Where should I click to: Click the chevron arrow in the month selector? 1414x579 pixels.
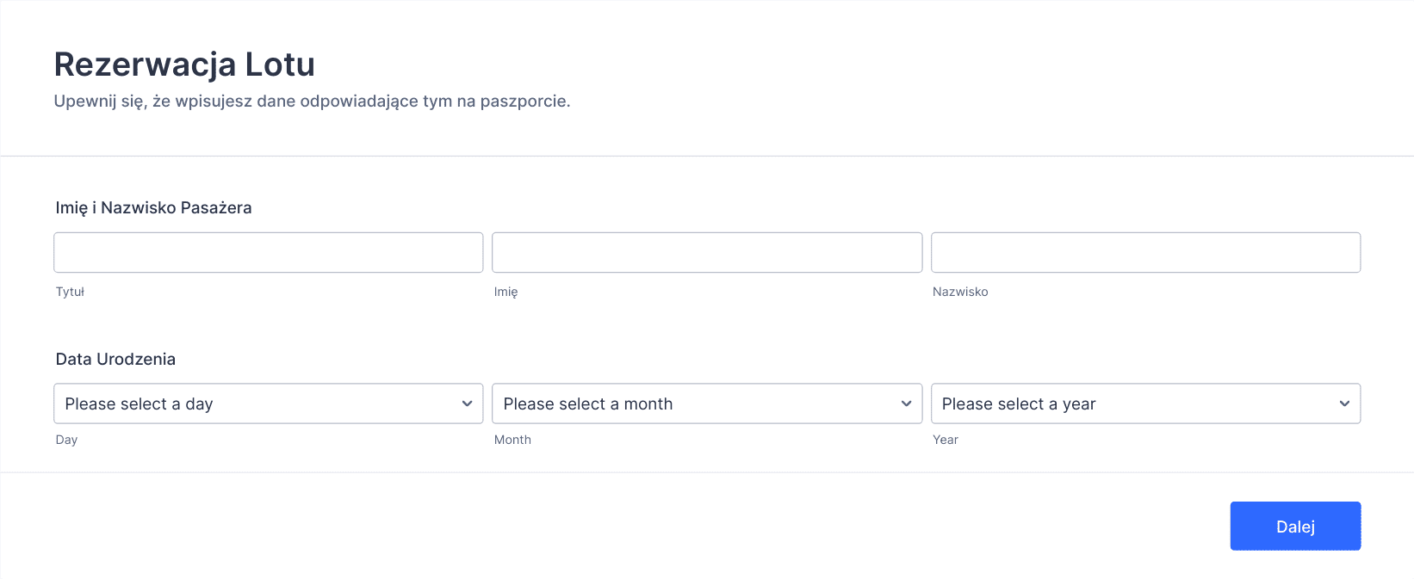tap(906, 403)
